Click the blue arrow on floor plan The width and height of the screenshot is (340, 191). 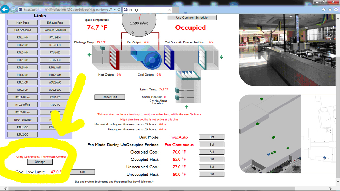coord(325,158)
